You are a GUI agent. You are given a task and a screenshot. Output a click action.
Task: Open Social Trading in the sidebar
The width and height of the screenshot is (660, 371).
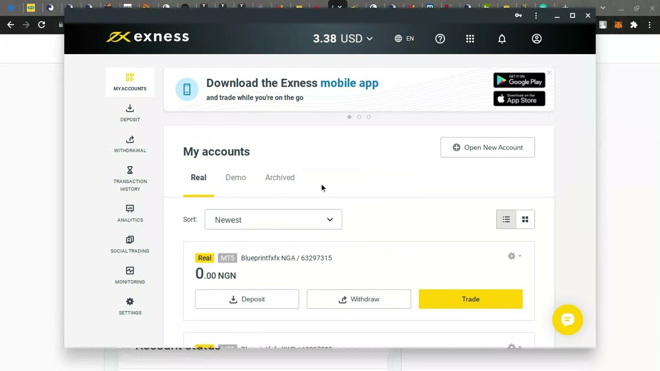click(130, 244)
